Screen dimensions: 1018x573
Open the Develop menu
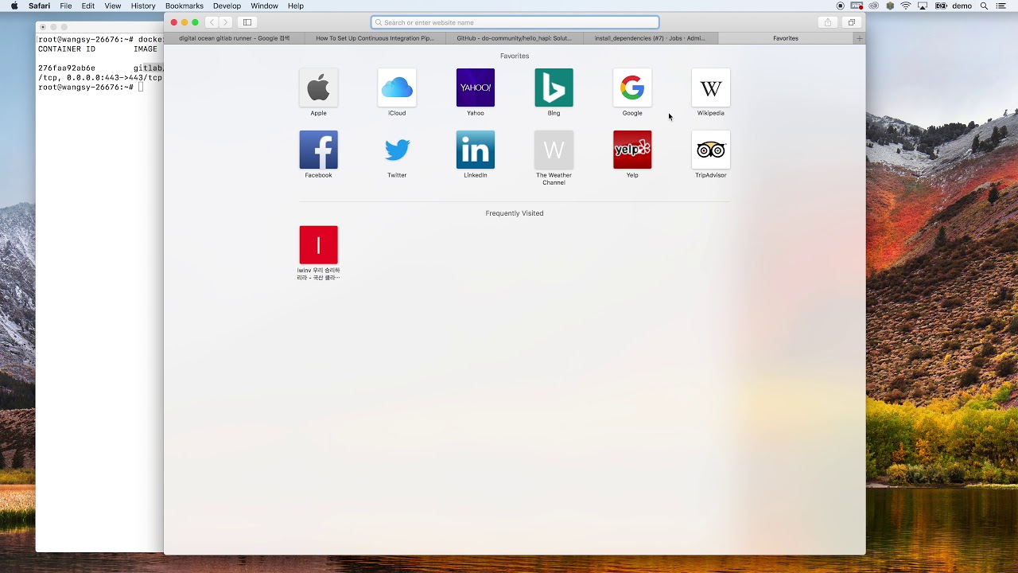(227, 6)
